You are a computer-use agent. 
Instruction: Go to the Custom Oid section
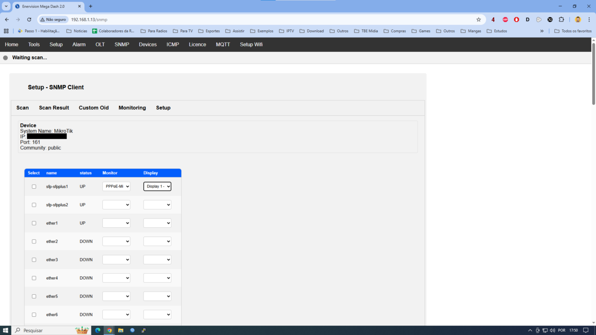(94, 108)
